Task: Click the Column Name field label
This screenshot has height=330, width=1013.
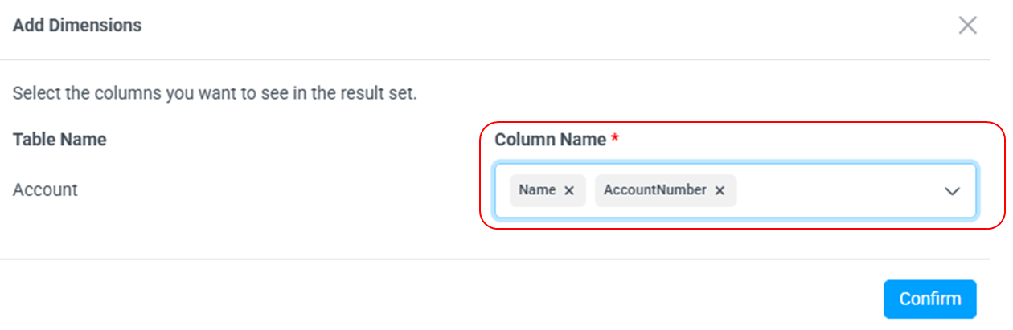Action: click(550, 140)
